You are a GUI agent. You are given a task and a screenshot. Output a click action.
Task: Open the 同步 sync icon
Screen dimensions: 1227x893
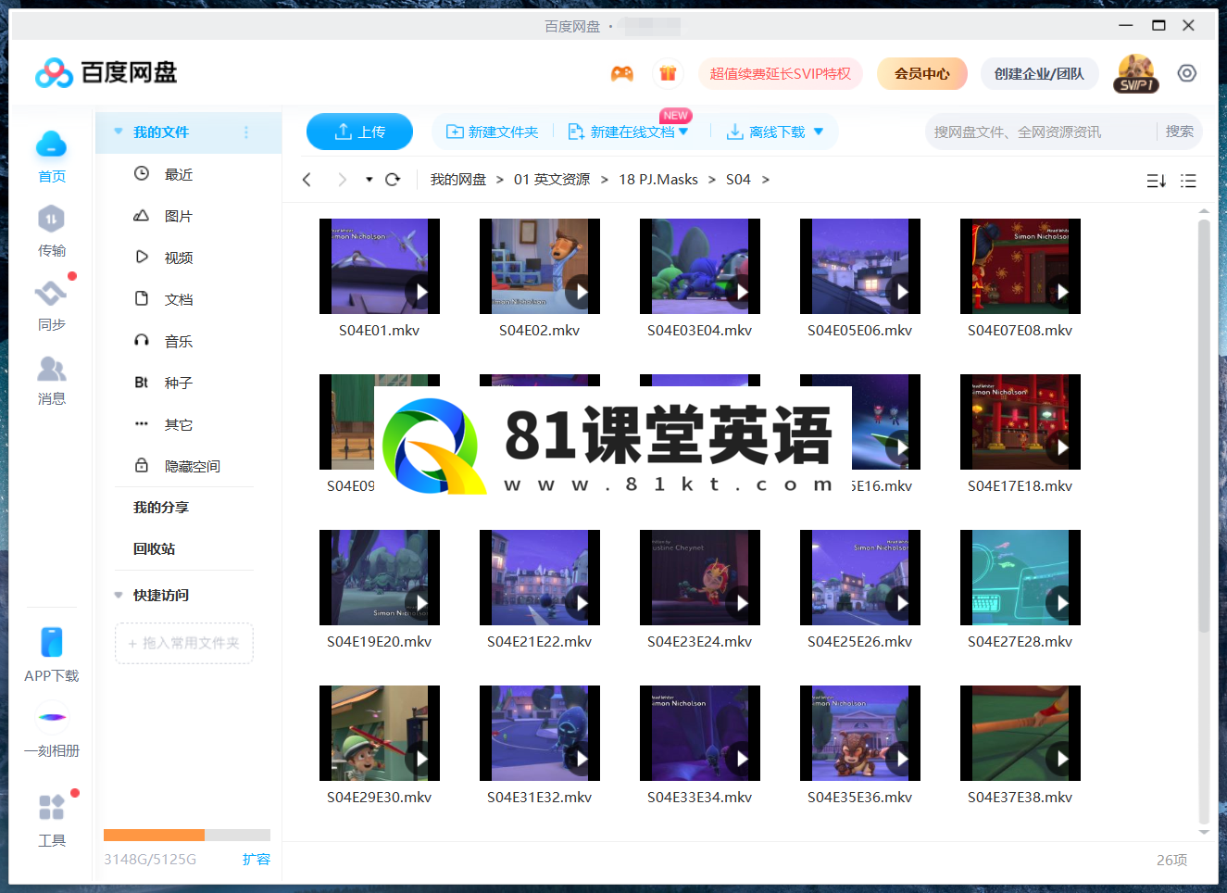coord(51,294)
